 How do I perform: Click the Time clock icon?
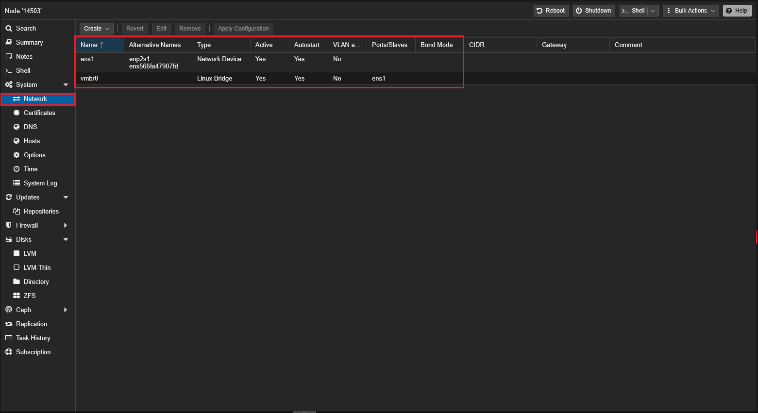[x=17, y=169]
